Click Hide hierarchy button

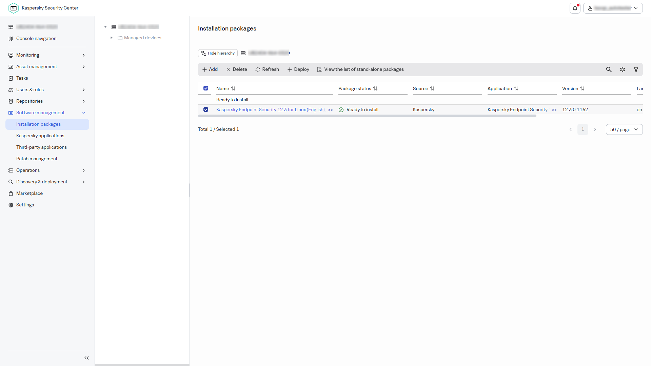tap(218, 53)
